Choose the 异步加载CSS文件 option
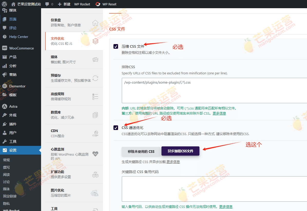307x211 pixels. [x=180, y=151]
